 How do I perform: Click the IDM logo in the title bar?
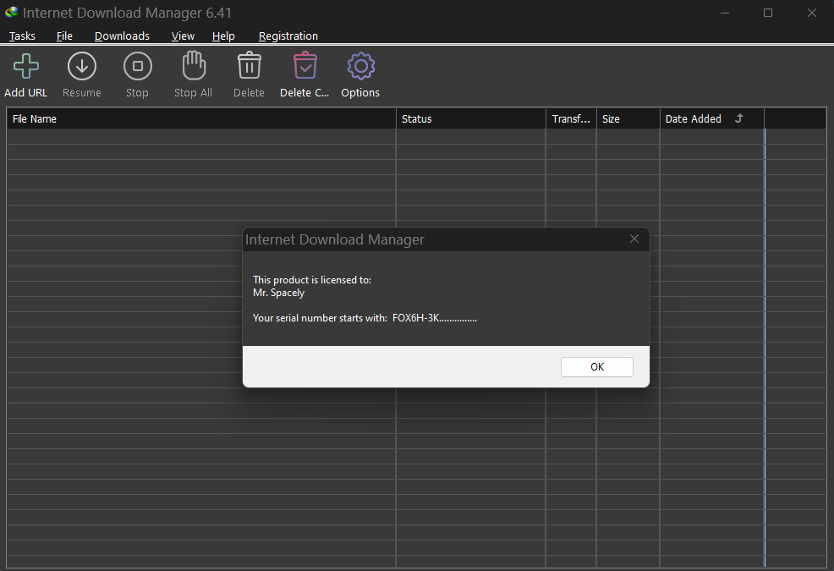pyautogui.click(x=11, y=12)
